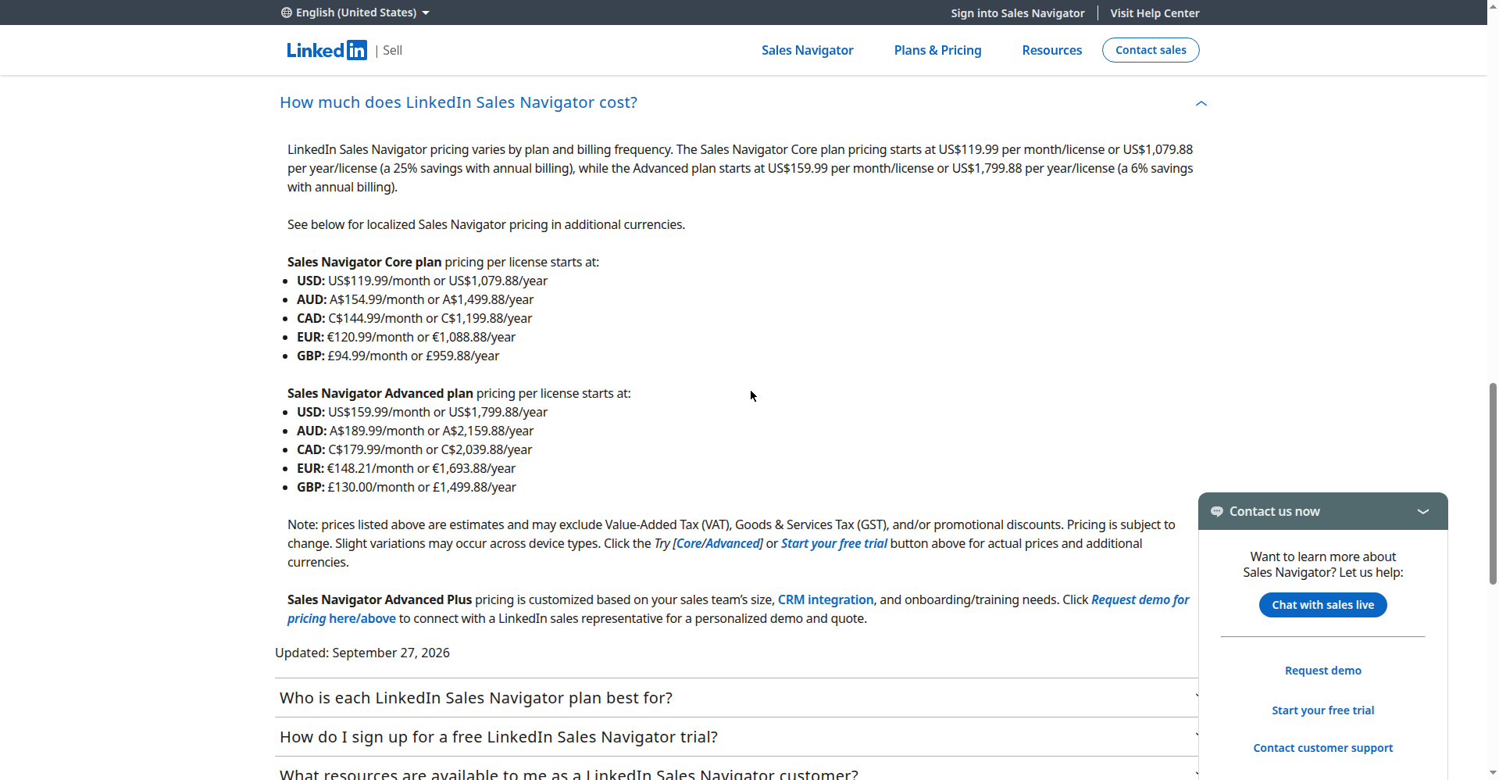The width and height of the screenshot is (1499, 780).
Task: Open the CRM integration link
Action: [x=826, y=599]
